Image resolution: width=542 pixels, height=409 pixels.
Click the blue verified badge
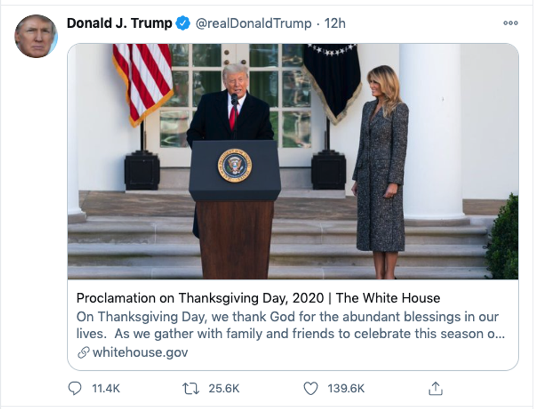click(x=183, y=23)
